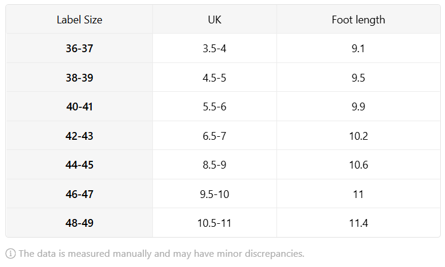The image size is (445, 267).
Task: Select the UK column header
Action: [x=215, y=20]
